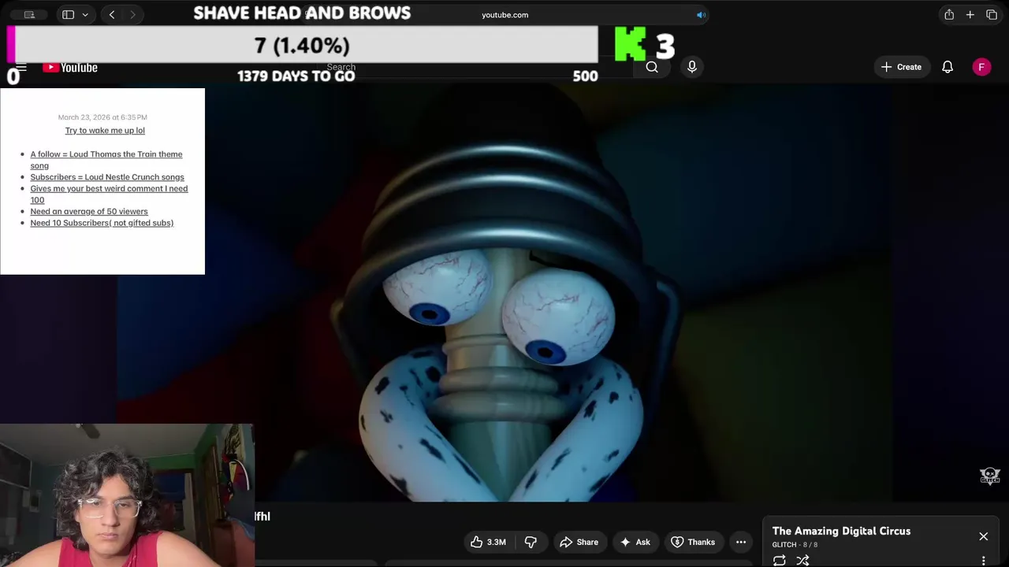The height and width of the screenshot is (567, 1009).
Task: Toggle playlist shuffle icon
Action: click(802, 560)
